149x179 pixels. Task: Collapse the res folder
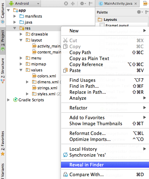(x=14, y=28)
